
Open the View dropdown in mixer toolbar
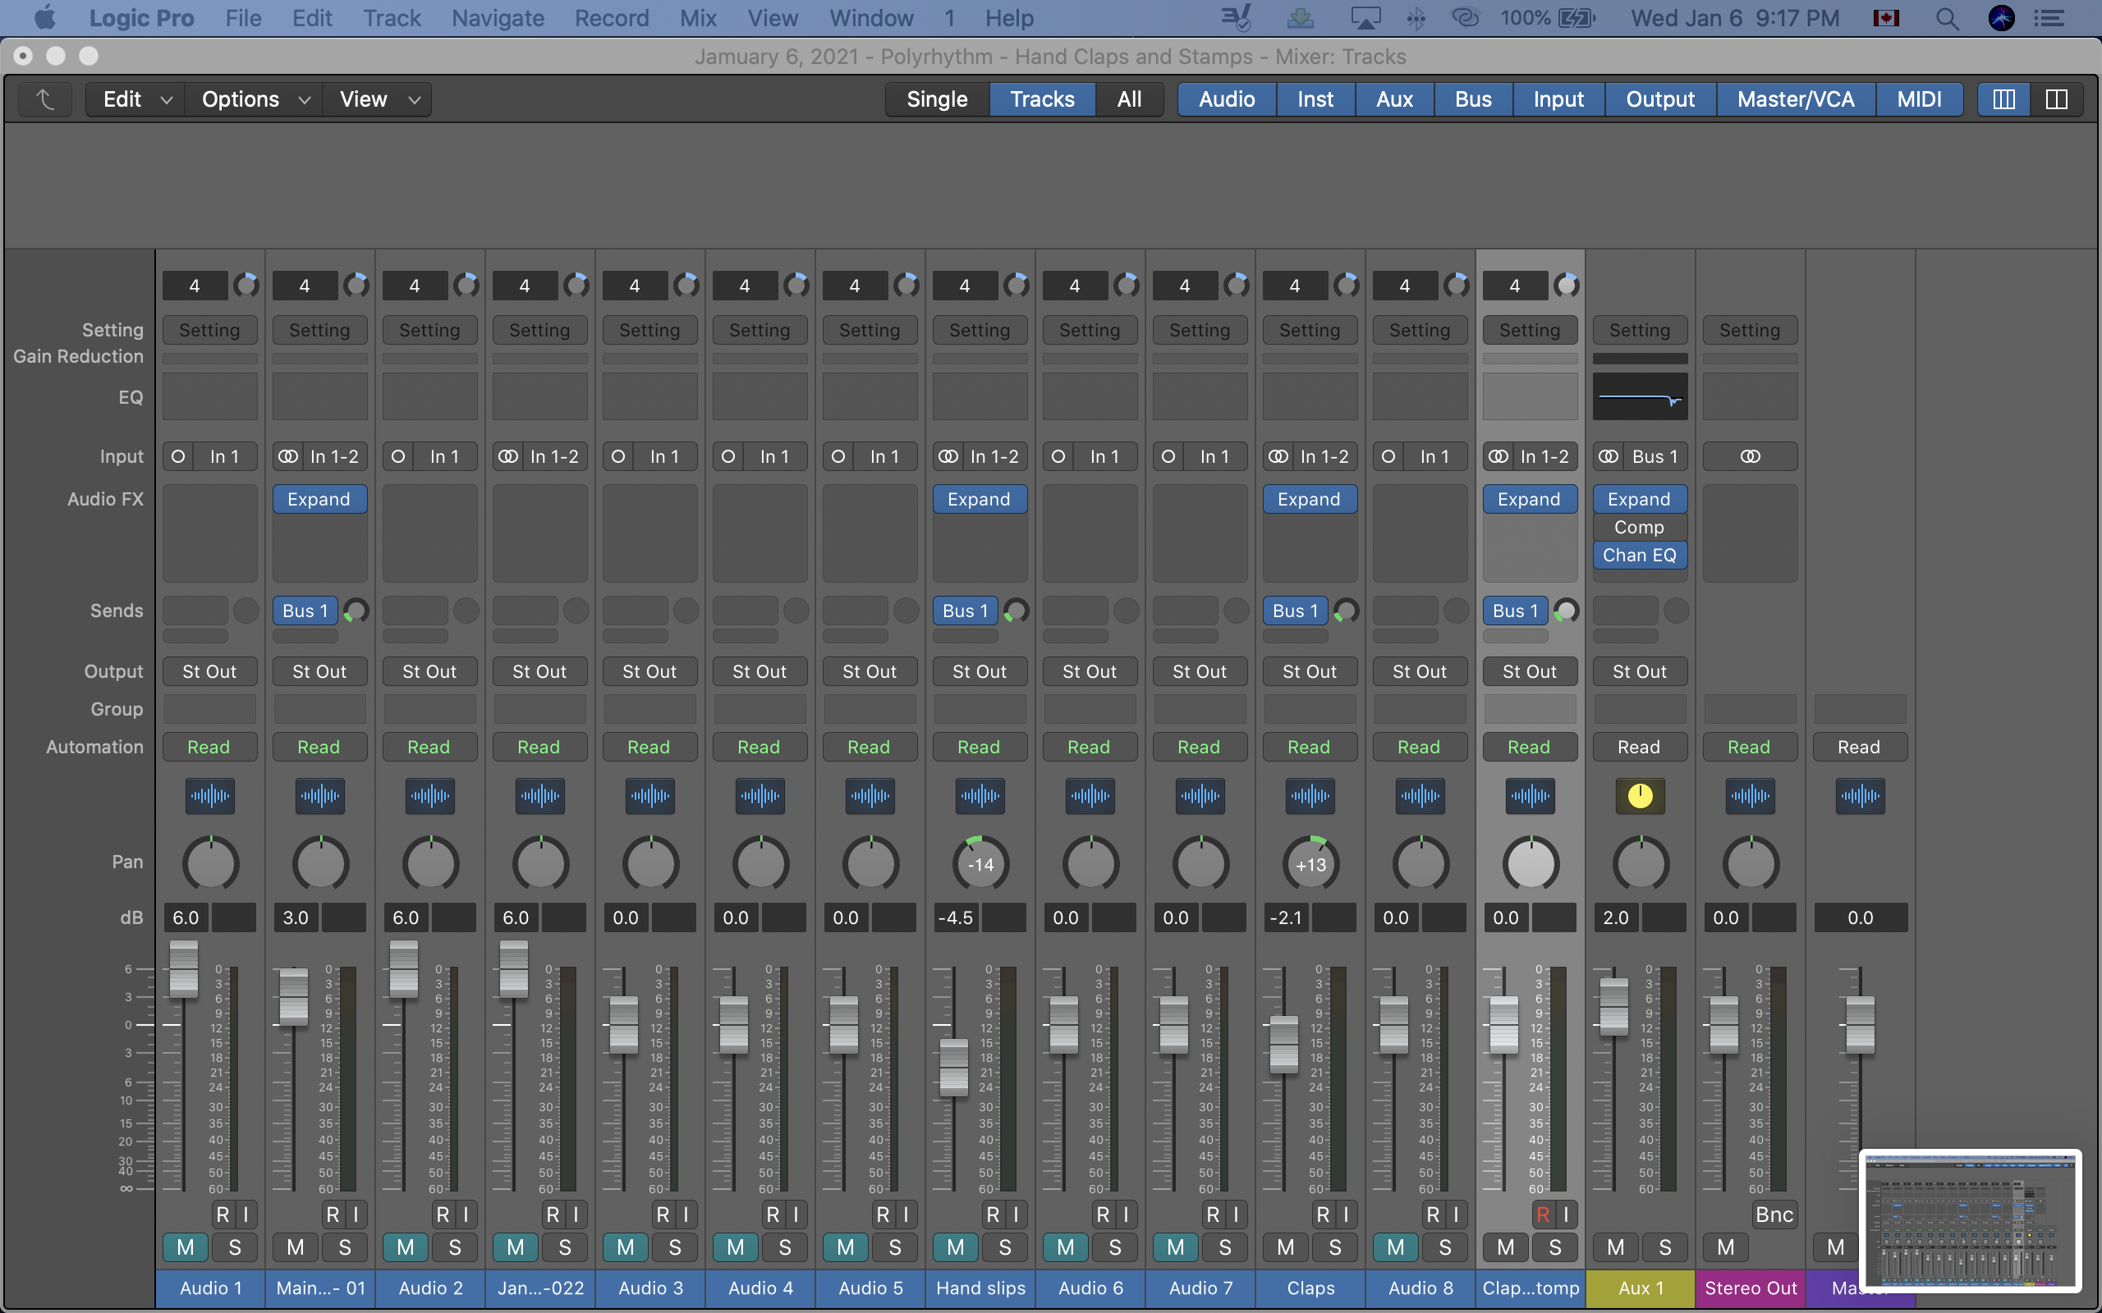[x=377, y=99]
